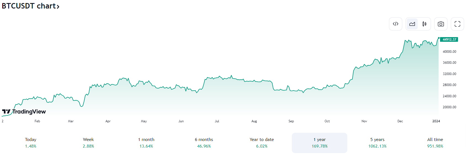466x155 pixels.
Task: Switch to area chart style
Action: pyautogui.click(x=412, y=24)
